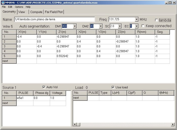Select wire row header number 5
The width and height of the screenshot is (177, 130).
(x=9, y=56)
